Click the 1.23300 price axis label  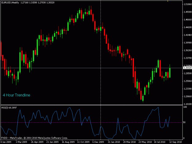(188, 89)
